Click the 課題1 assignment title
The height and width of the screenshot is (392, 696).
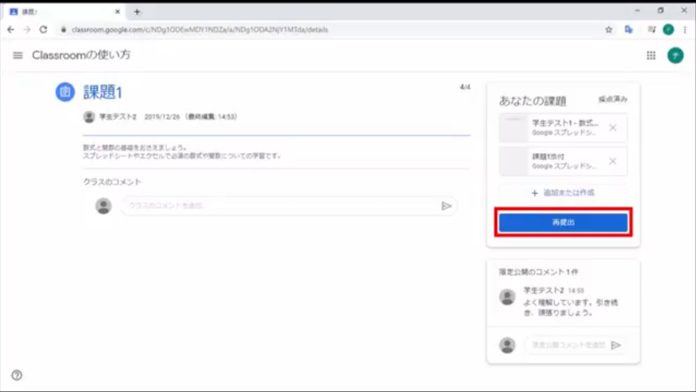103,92
